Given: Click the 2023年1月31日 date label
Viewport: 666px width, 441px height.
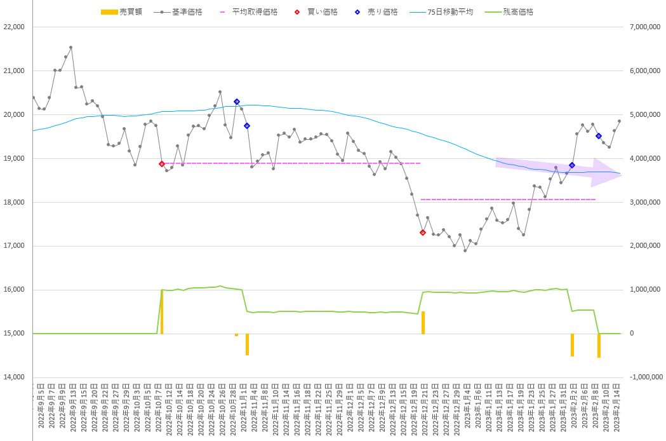Looking at the screenshot, I should [x=563, y=407].
